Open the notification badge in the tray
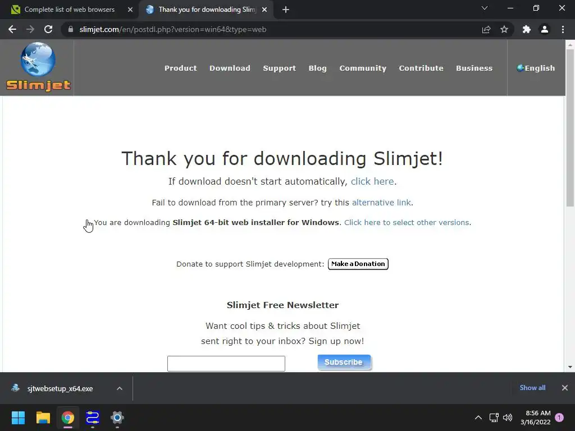This screenshot has height=431, width=575. coord(559,418)
